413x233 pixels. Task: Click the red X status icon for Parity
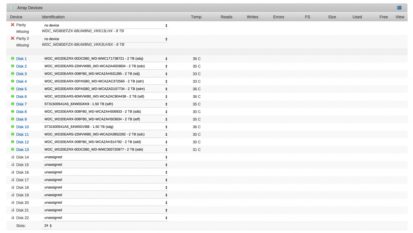tap(12, 25)
